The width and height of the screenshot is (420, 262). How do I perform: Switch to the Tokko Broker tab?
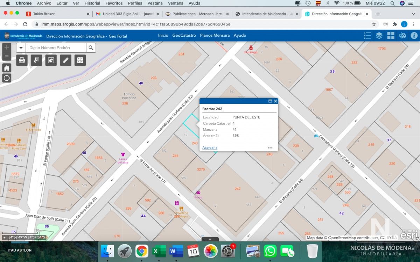coord(58,14)
